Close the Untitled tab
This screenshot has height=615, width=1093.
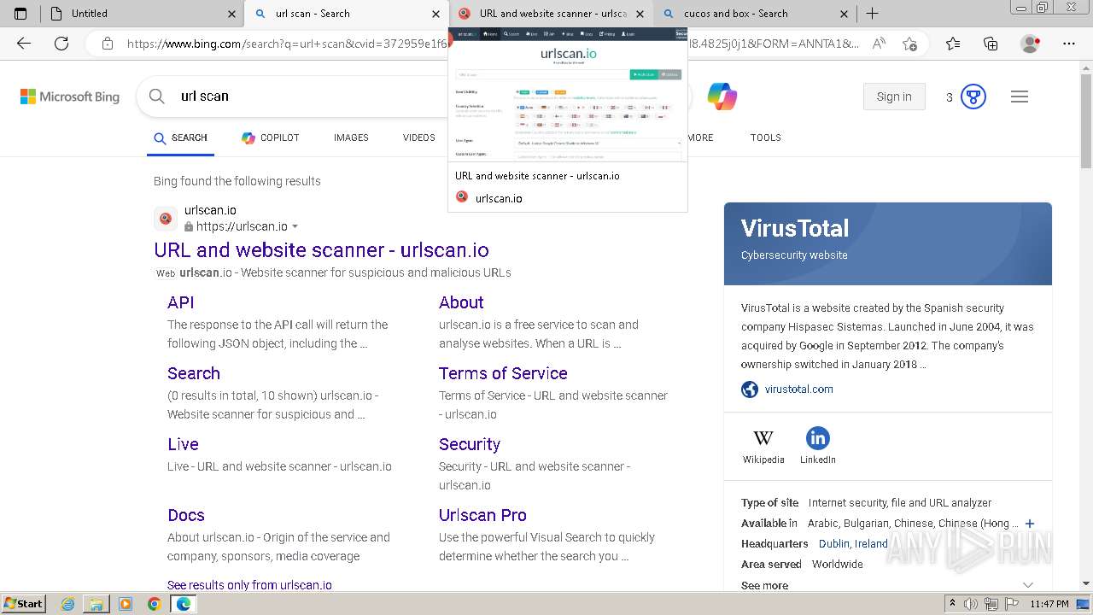point(232,14)
